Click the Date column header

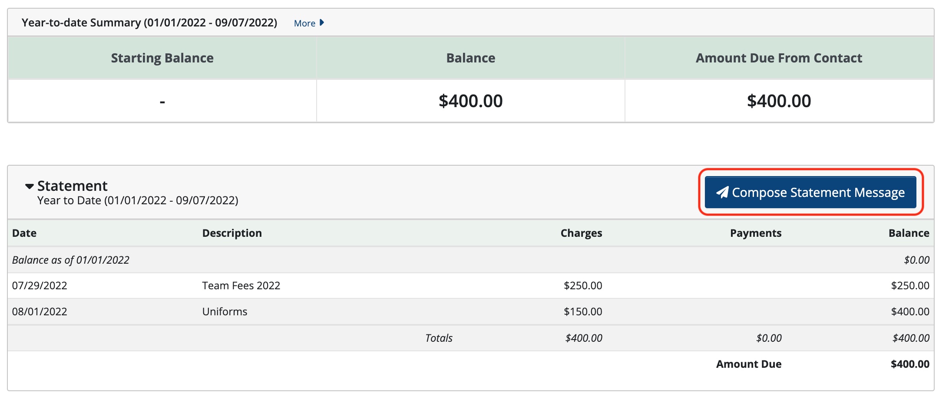point(24,233)
